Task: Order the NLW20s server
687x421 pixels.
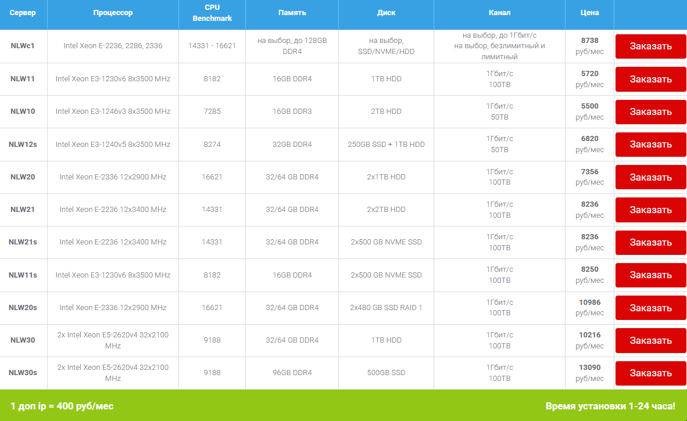Action: 650,308
